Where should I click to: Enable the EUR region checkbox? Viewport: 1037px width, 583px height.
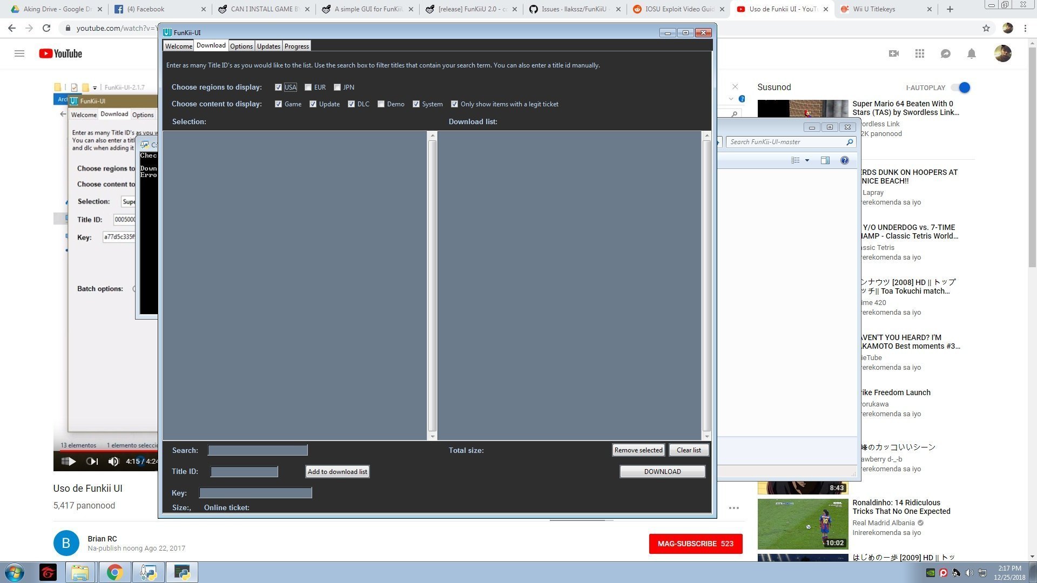tap(308, 87)
